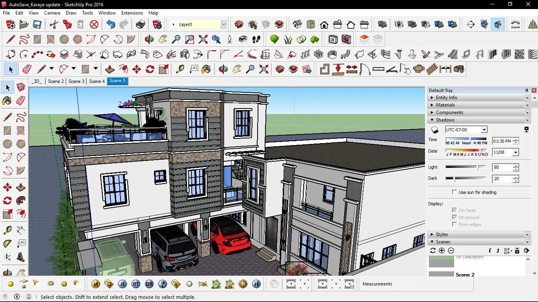
Task: Click the Cut scissors icon
Action: click(x=54, y=24)
